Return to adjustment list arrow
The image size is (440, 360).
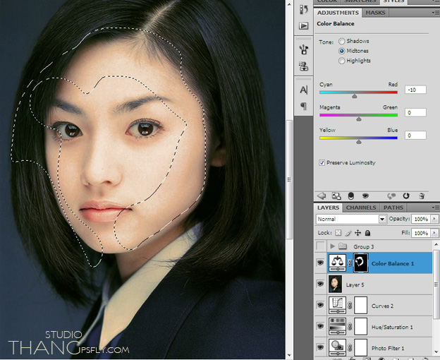[x=322, y=196]
